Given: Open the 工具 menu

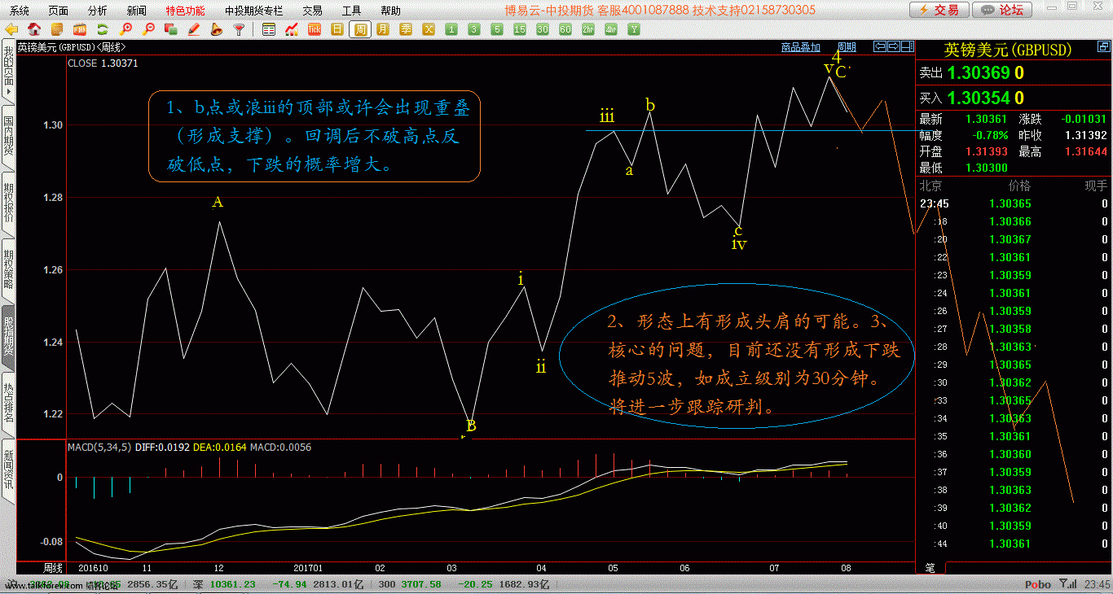Looking at the screenshot, I should pyautogui.click(x=351, y=11).
